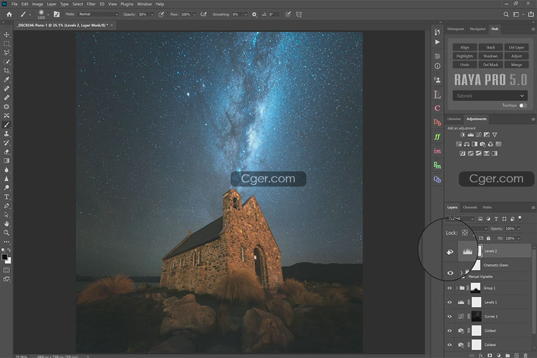
Task: Open the Tutorials dropdown
Action: (x=490, y=96)
